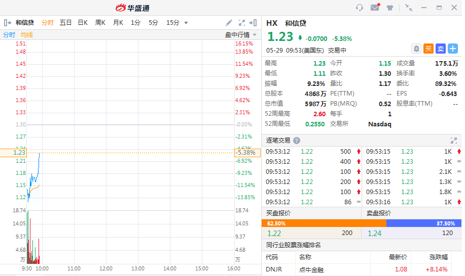Open help for 逐笔交易
Image resolution: width=465 pixels, height=276 pixels.
pyautogui.click(x=297, y=141)
